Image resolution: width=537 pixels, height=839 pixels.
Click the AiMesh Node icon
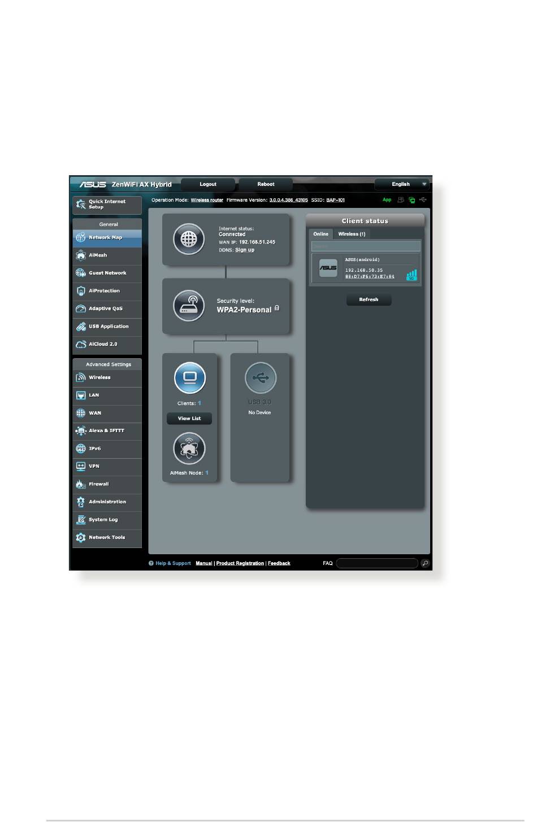point(189,449)
